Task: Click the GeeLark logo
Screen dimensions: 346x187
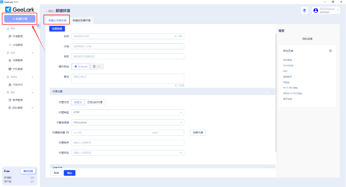Action: click(20, 10)
